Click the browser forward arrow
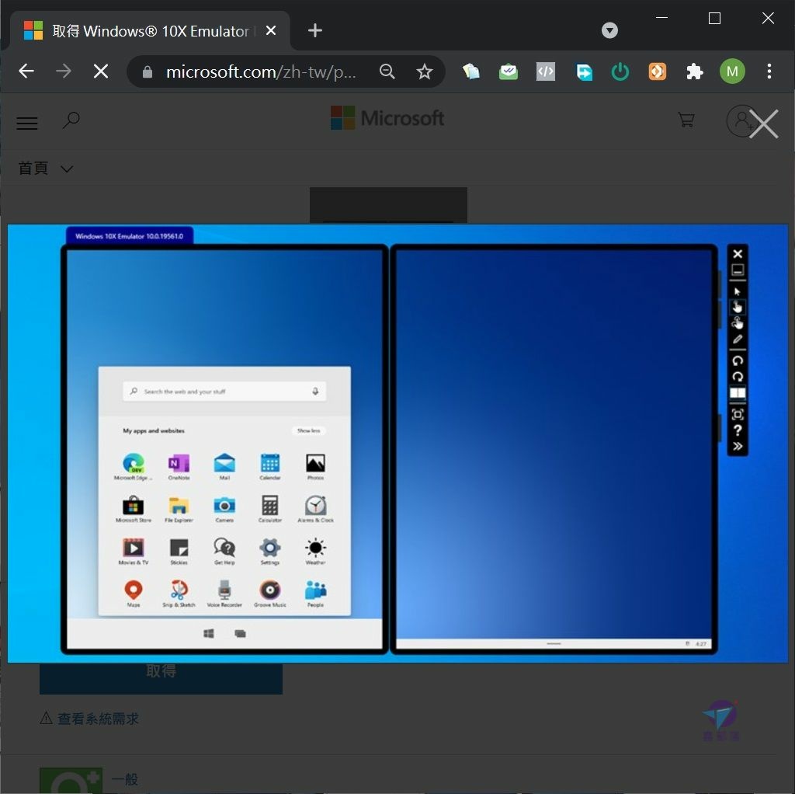The image size is (795, 794). [x=64, y=71]
